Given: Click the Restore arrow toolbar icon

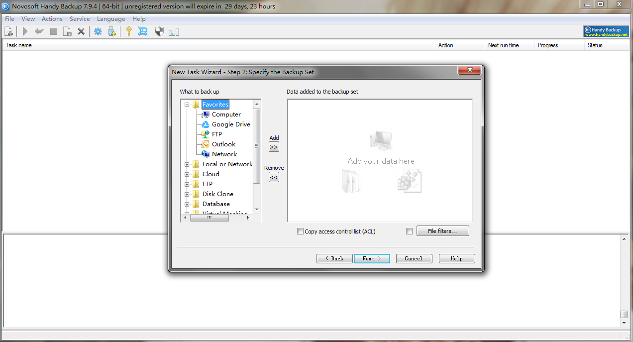Looking at the screenshot, I should 39,32.
